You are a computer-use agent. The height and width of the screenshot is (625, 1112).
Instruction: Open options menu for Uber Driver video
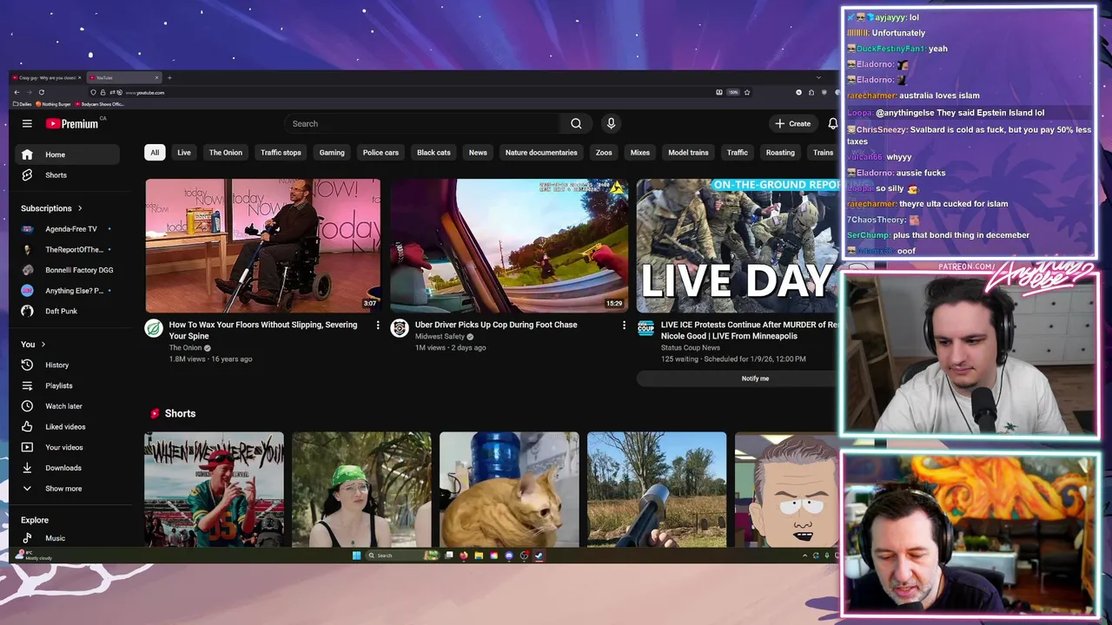623,325
